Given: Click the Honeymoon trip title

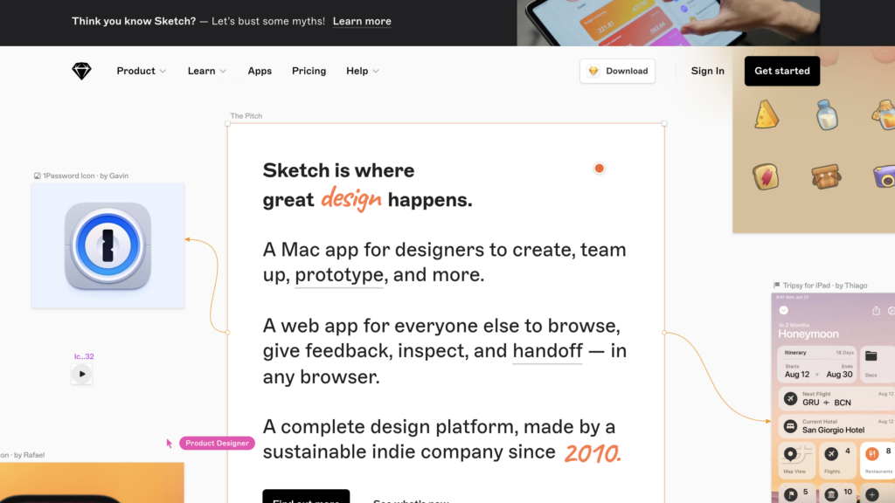Looking at the screenshot, I should click(x=808, y=334).
